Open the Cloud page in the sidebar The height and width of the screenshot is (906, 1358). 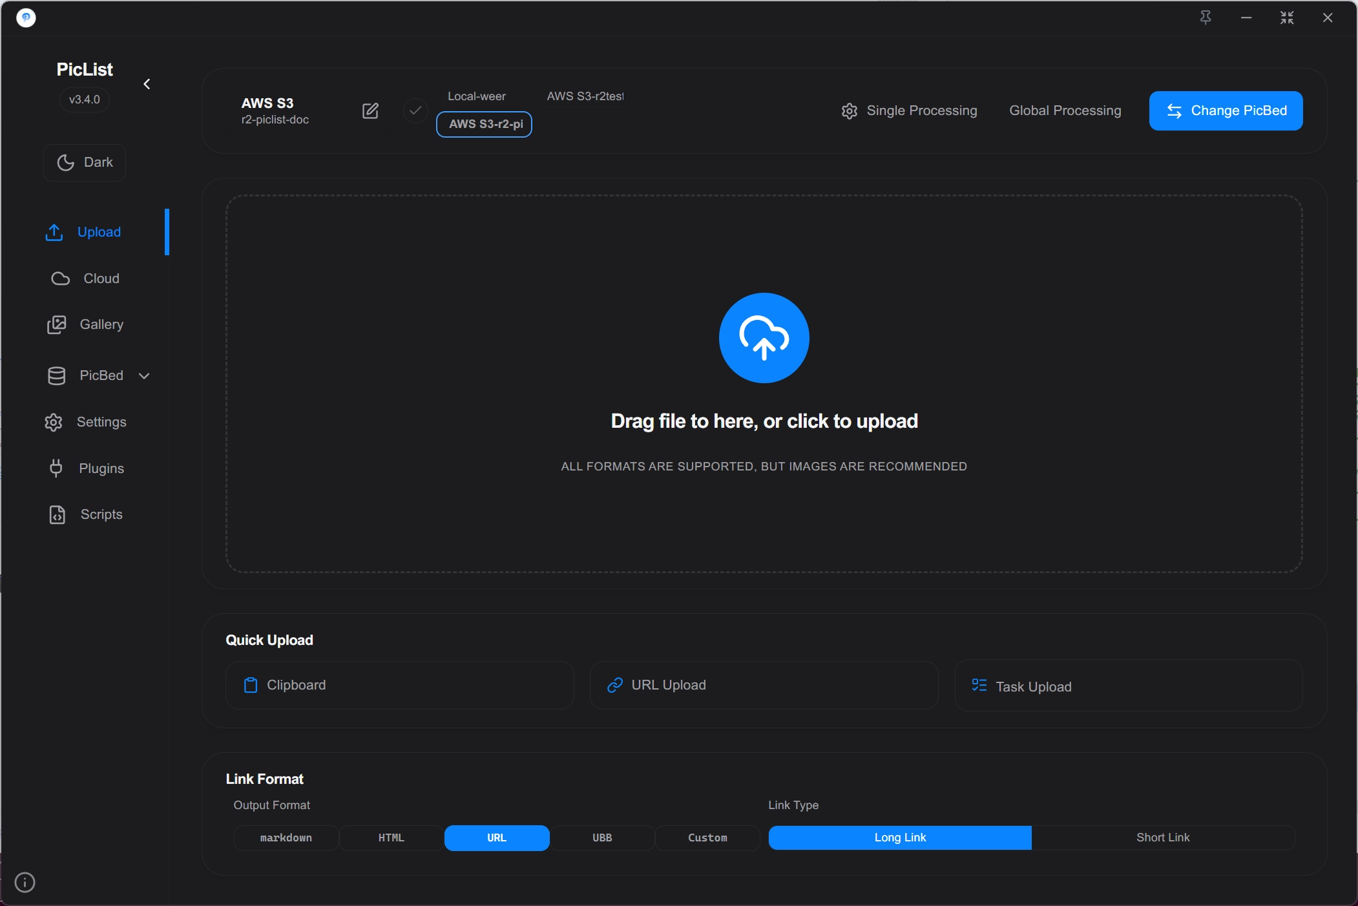[87, 279]
